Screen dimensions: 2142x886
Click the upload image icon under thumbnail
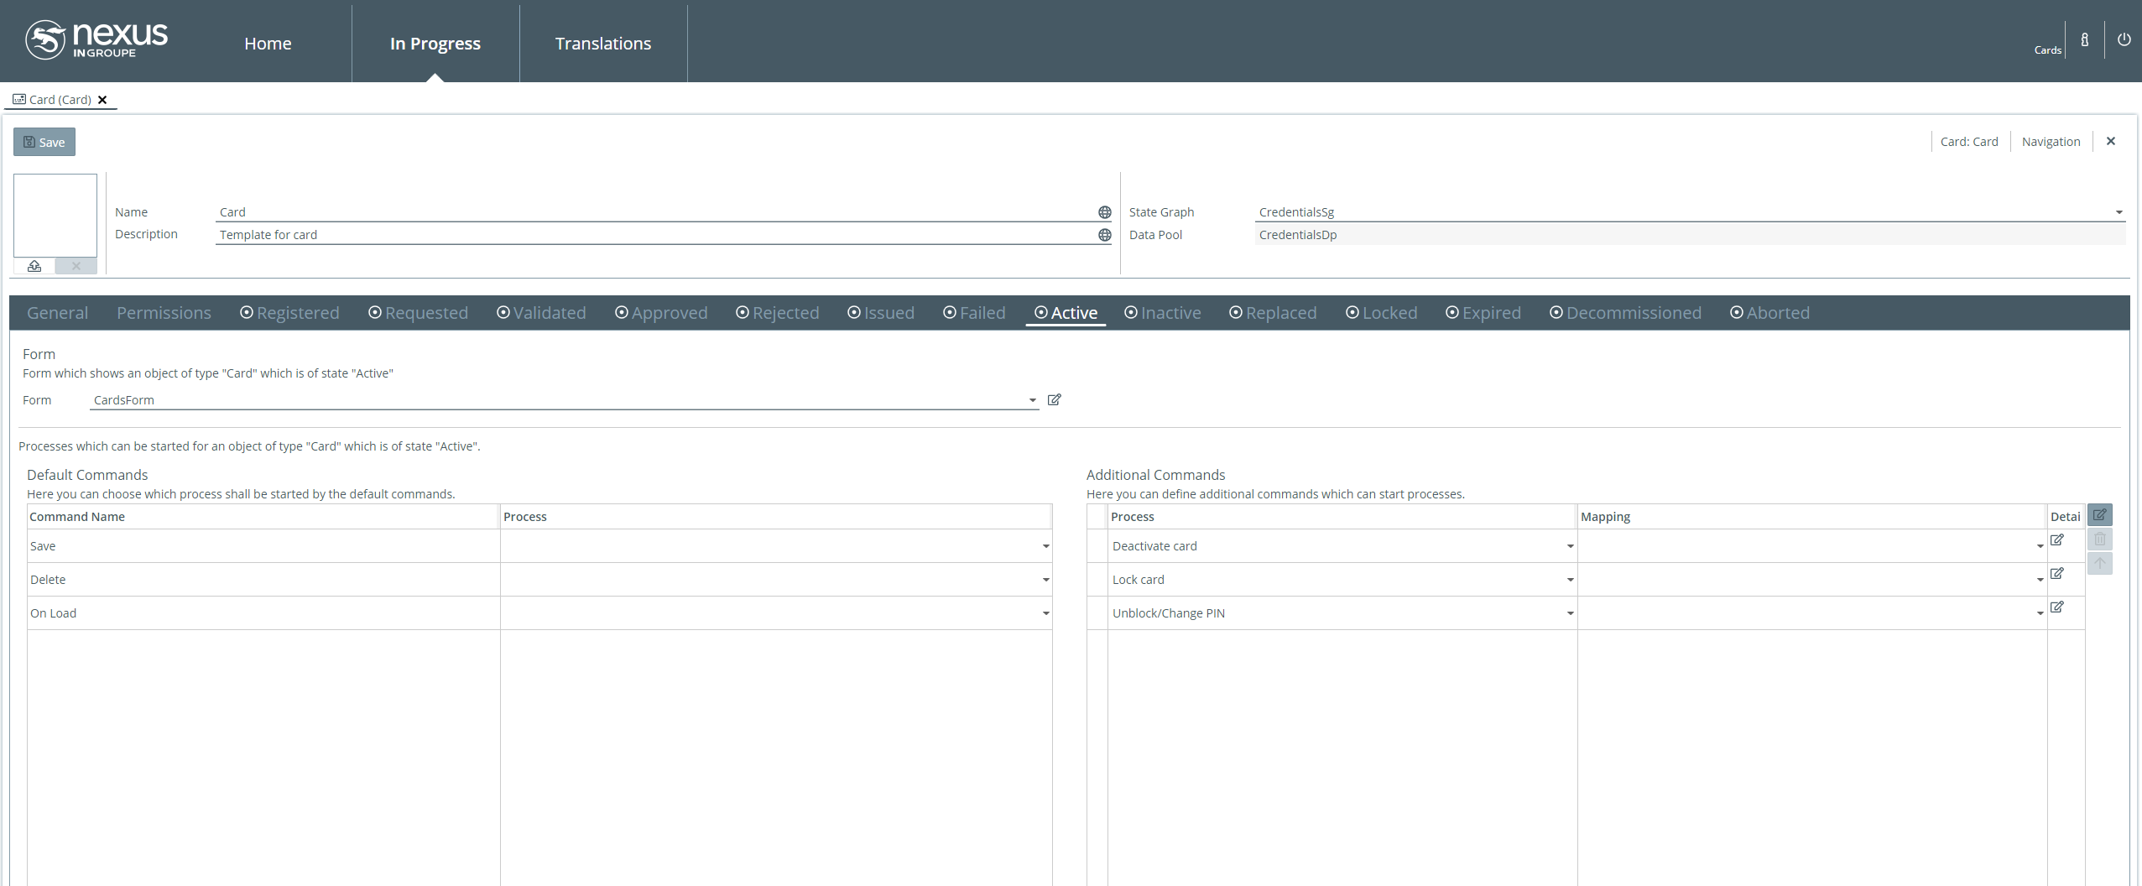pos(34,266)
